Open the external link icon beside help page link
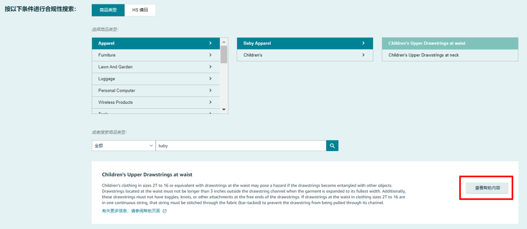 [x=164, y=211]
